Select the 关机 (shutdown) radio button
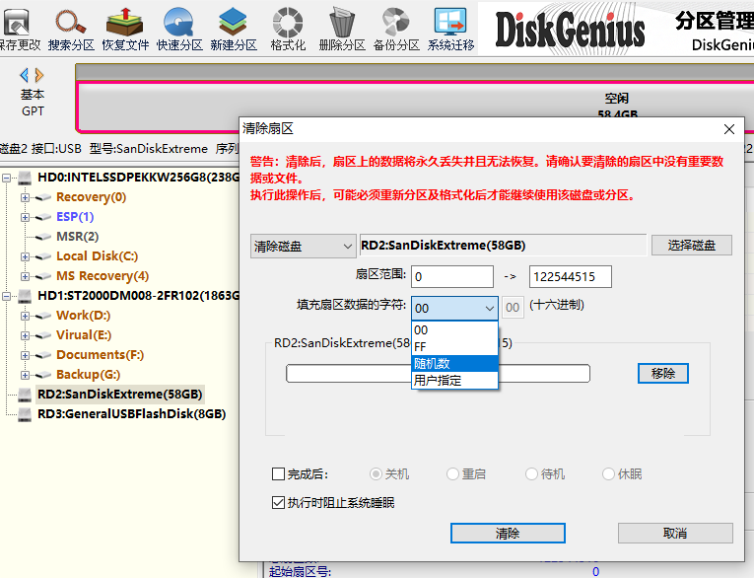The height and width of the screenshot is (578, 754). click(376, 474)
